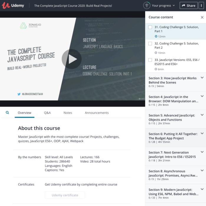Open the three-dot more options menu
Image resolution: width=206 pixels, height=206 pixels.
(201, 6)
